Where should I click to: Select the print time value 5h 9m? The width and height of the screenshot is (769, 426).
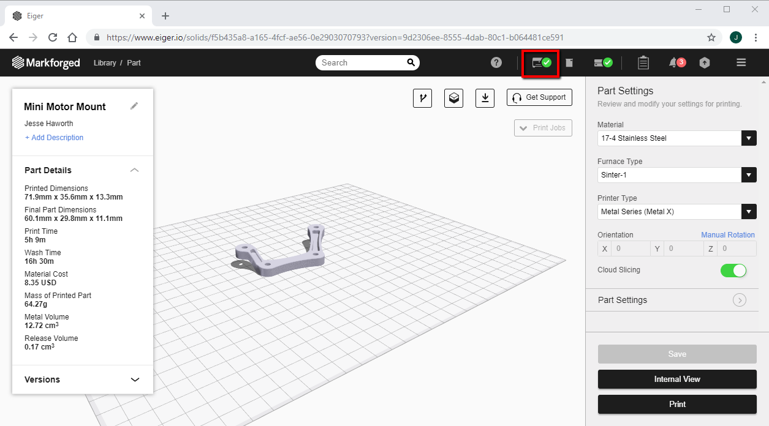(x=35, y=240)
